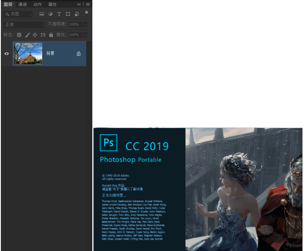Toggle prevent artboard auto-nesting lock icon
The height and width of the screenshot is (251, 308).
(x=43, y=35)
